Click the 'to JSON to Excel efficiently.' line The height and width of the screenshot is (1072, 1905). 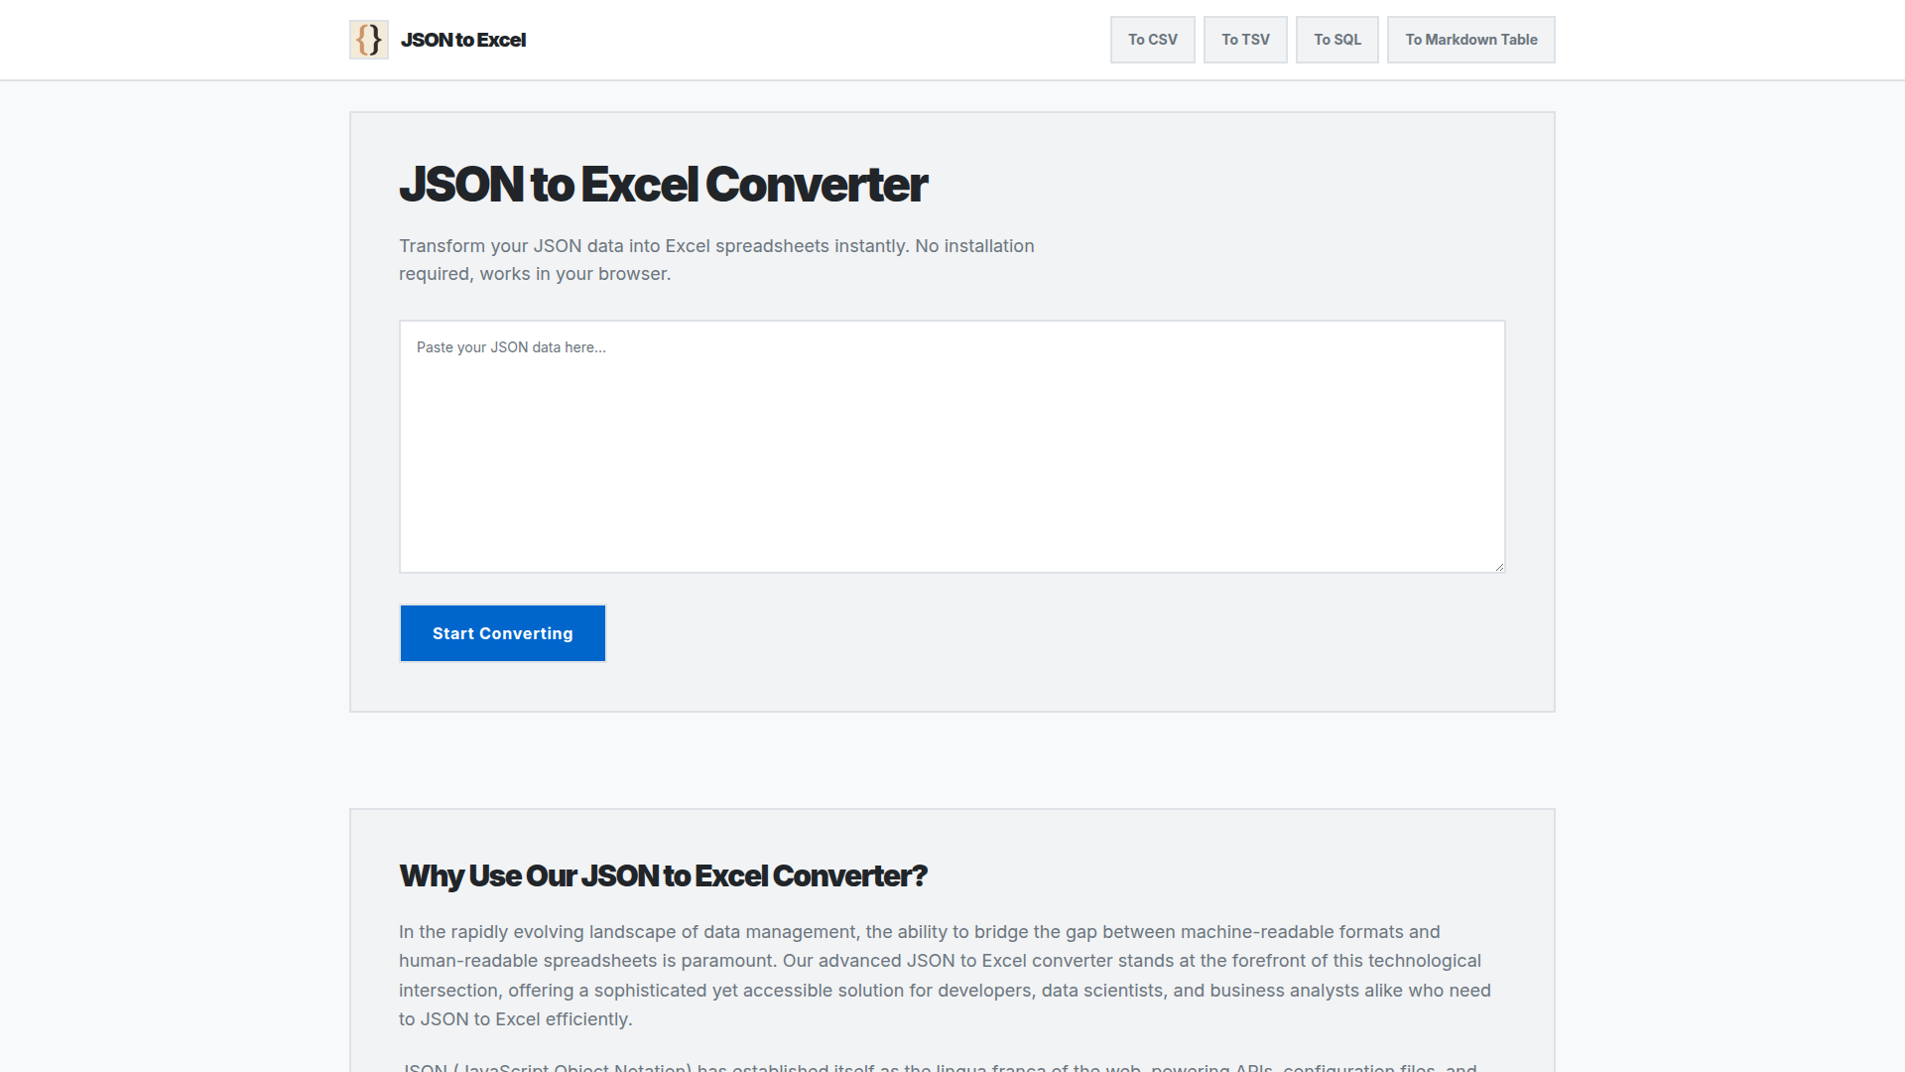[x=515, y=1019]
